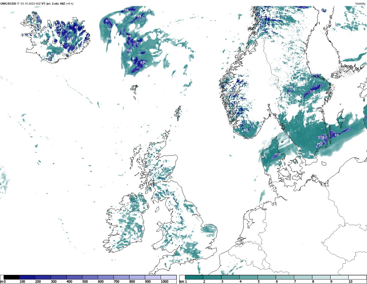Screen dimensions: 367x284
Task: Click the '157' visibility value in southeast Sweden
Action: [x=320, y=144]
